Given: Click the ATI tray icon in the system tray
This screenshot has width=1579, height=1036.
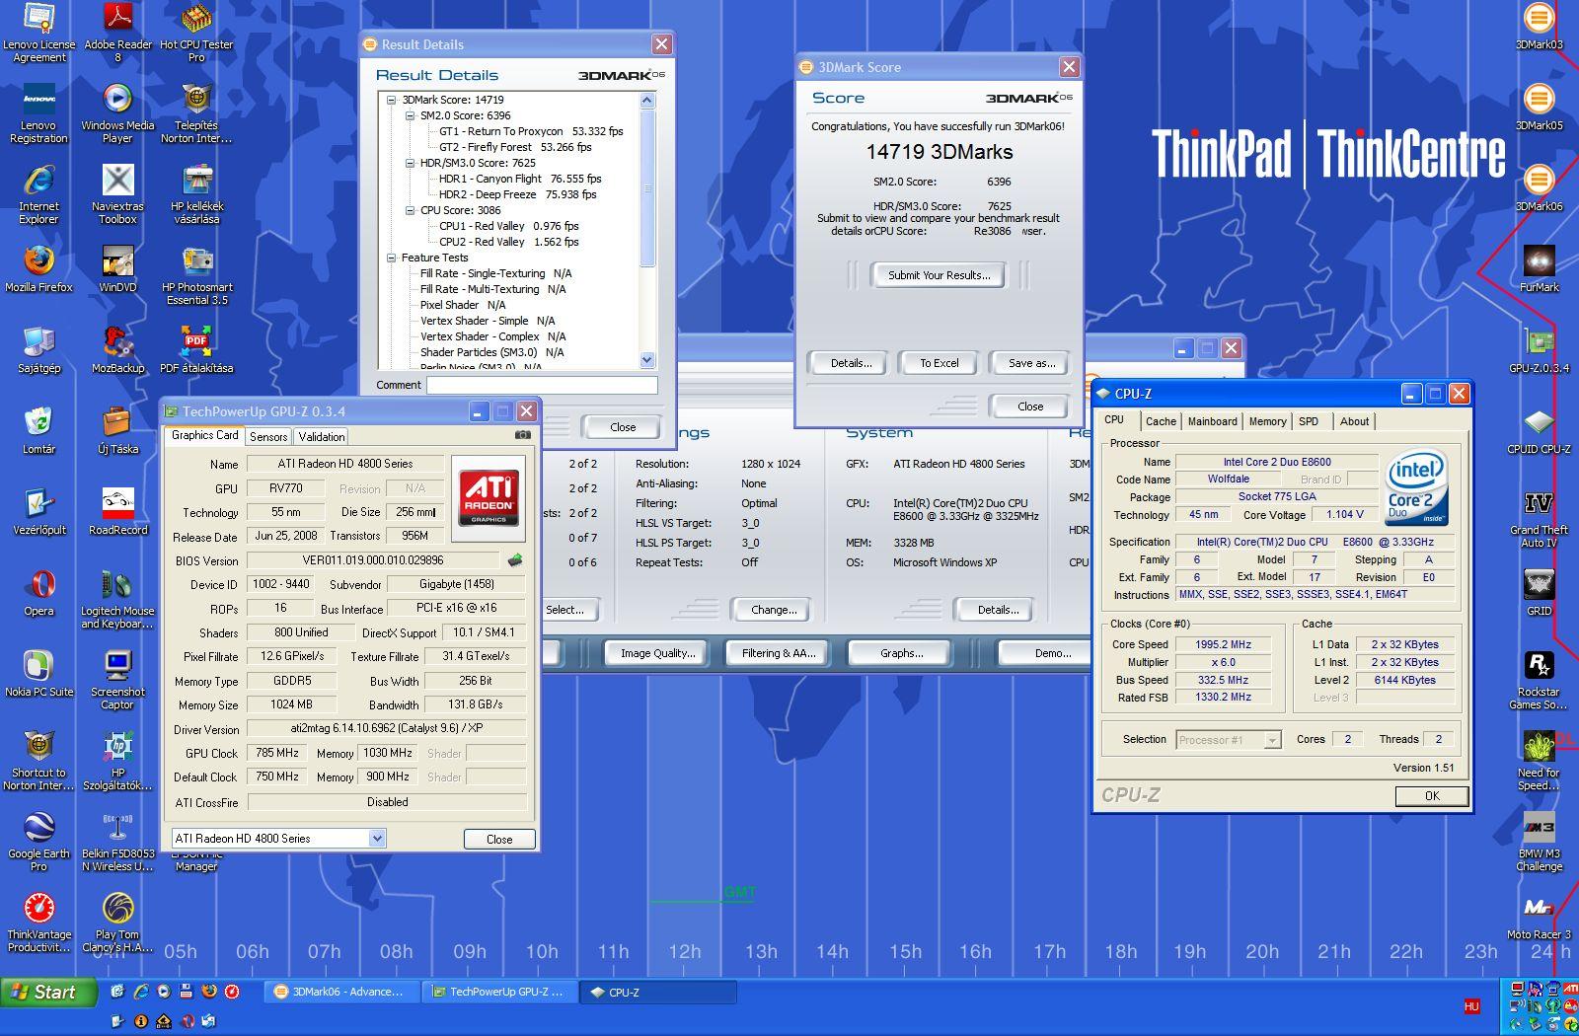Looking at the screenshot, I should [x=1570, y=990].
